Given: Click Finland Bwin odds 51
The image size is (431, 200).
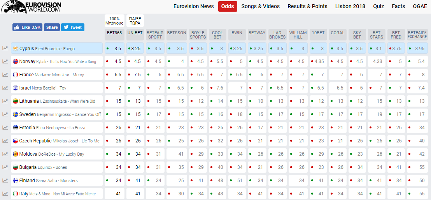Looking at the screenshot, I should [237, 181].
